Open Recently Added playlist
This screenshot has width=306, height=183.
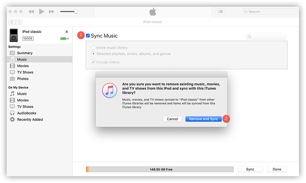pyautogui.click(x=30, y=119)
